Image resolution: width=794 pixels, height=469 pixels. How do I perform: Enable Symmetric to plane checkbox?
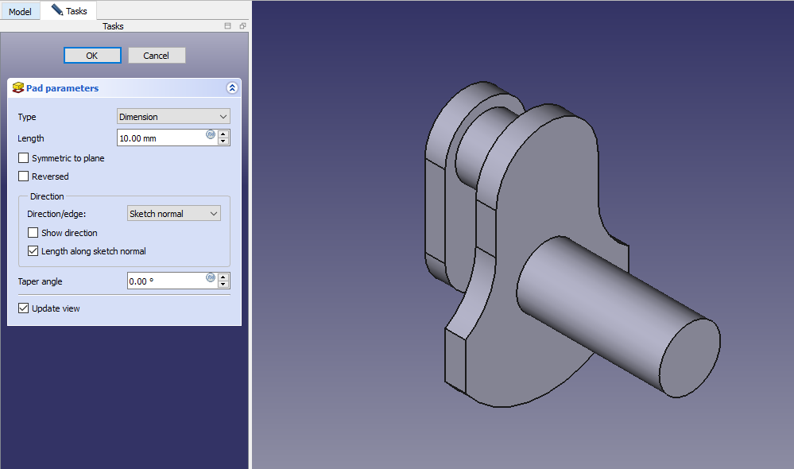point(24,158)
